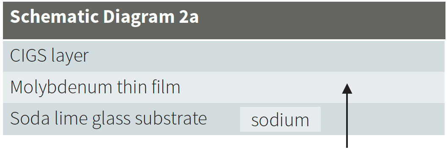Viewport: 448px width, 152px height.
Task: Select the sodium label box
Action: point(280,119)
